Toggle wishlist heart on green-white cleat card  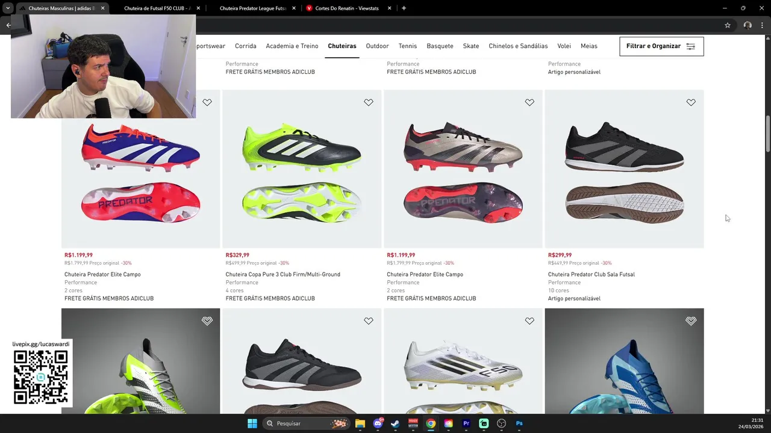207,321
